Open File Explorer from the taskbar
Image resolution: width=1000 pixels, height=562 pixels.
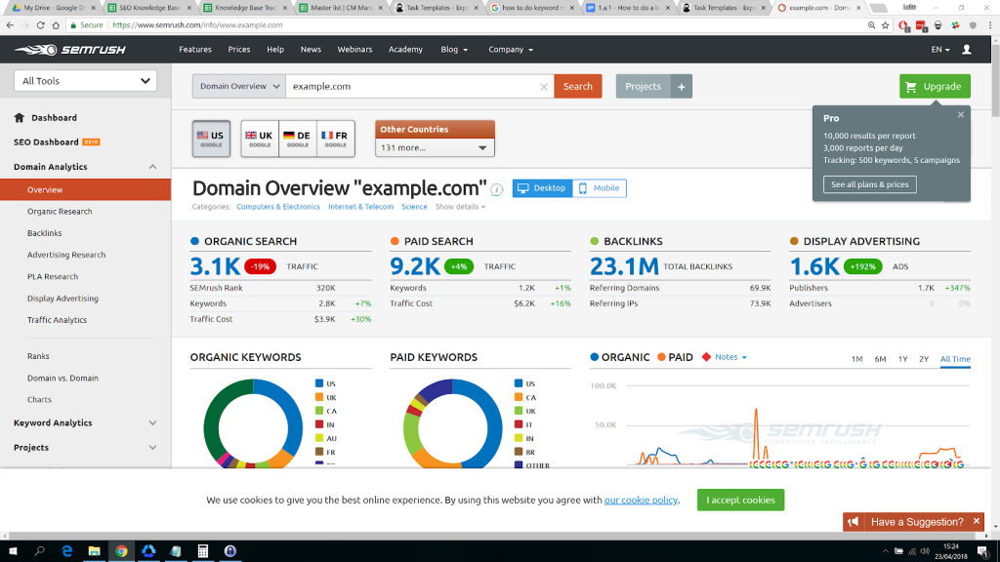95,551
